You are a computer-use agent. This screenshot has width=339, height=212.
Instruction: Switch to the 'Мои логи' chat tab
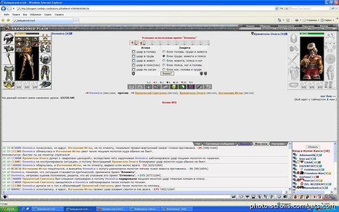[261, 144]
